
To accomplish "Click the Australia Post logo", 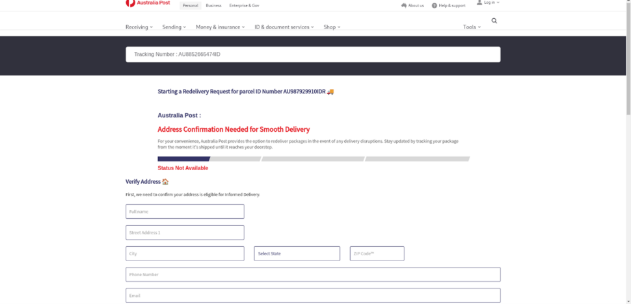I will (148, 3).
